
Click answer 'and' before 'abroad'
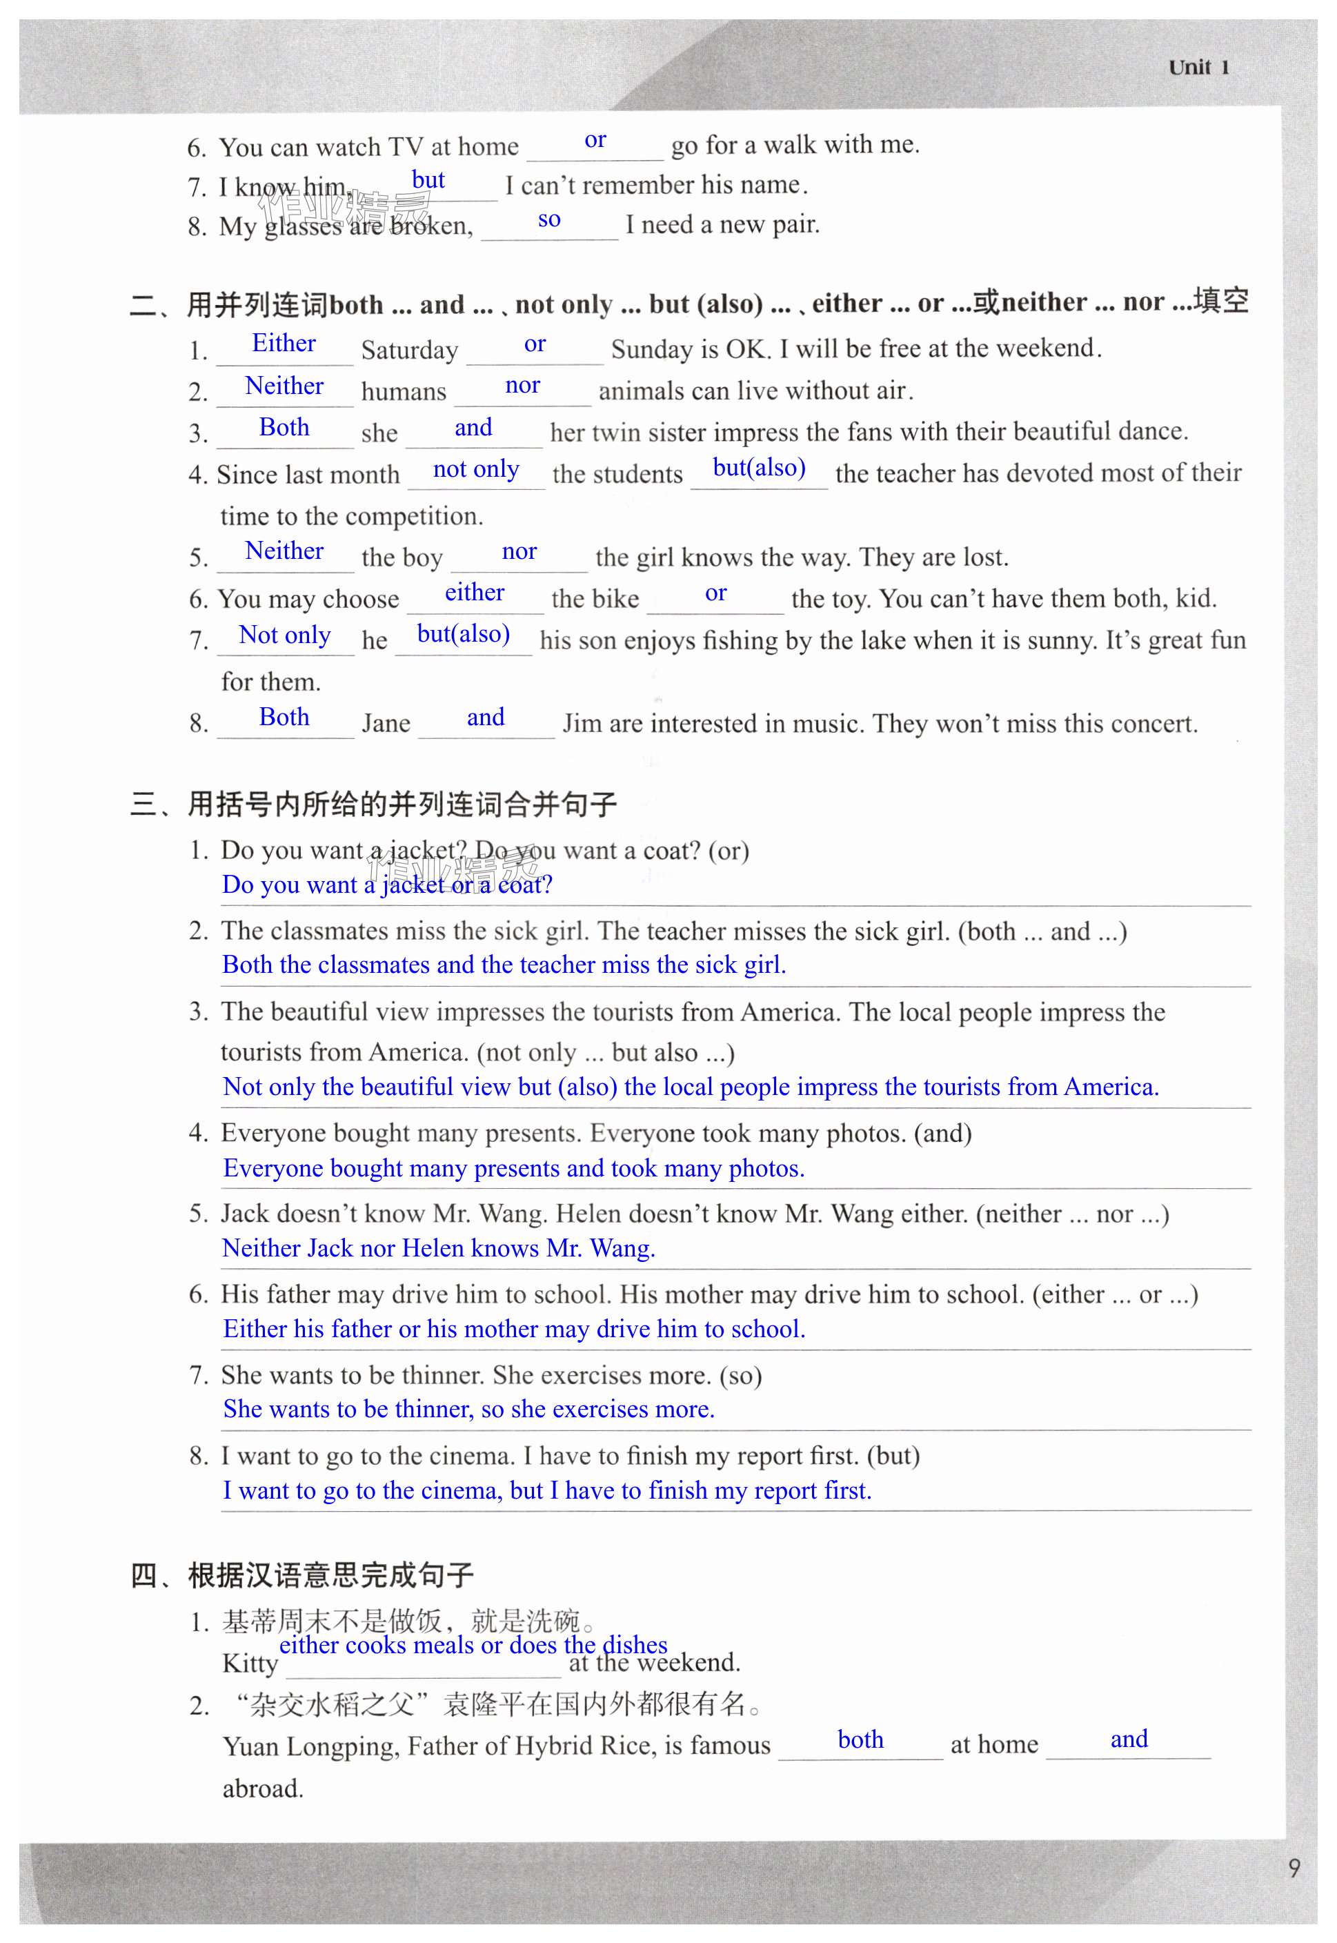(1129, 1739)
